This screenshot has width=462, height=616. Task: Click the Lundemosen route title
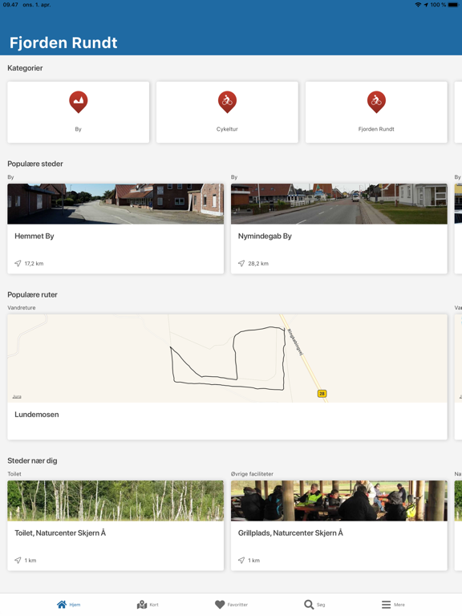click(37, 415)
